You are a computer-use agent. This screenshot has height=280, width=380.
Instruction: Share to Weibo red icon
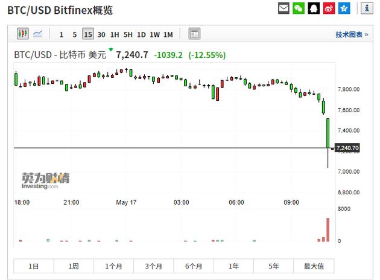tap(329, 8)
